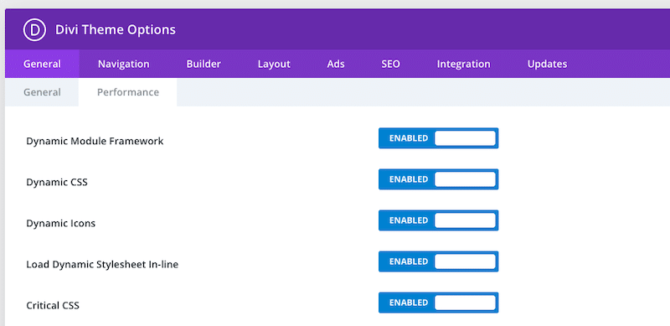
Task: Open the Updates tab
Action: pos(548,64)
